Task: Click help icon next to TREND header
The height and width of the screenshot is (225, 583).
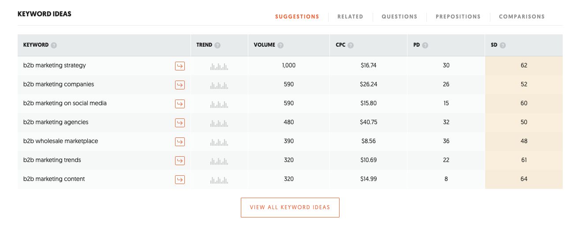Action: tap(217, 45)
